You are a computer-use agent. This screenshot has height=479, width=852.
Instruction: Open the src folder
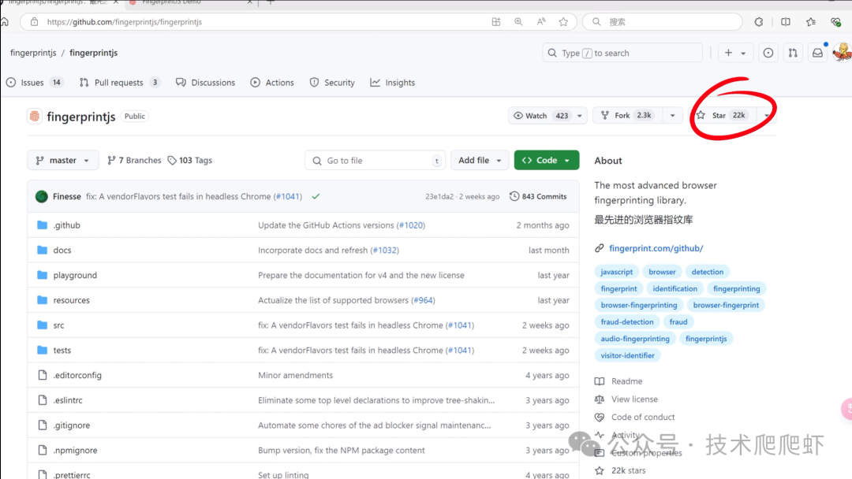tap(59, 325)
